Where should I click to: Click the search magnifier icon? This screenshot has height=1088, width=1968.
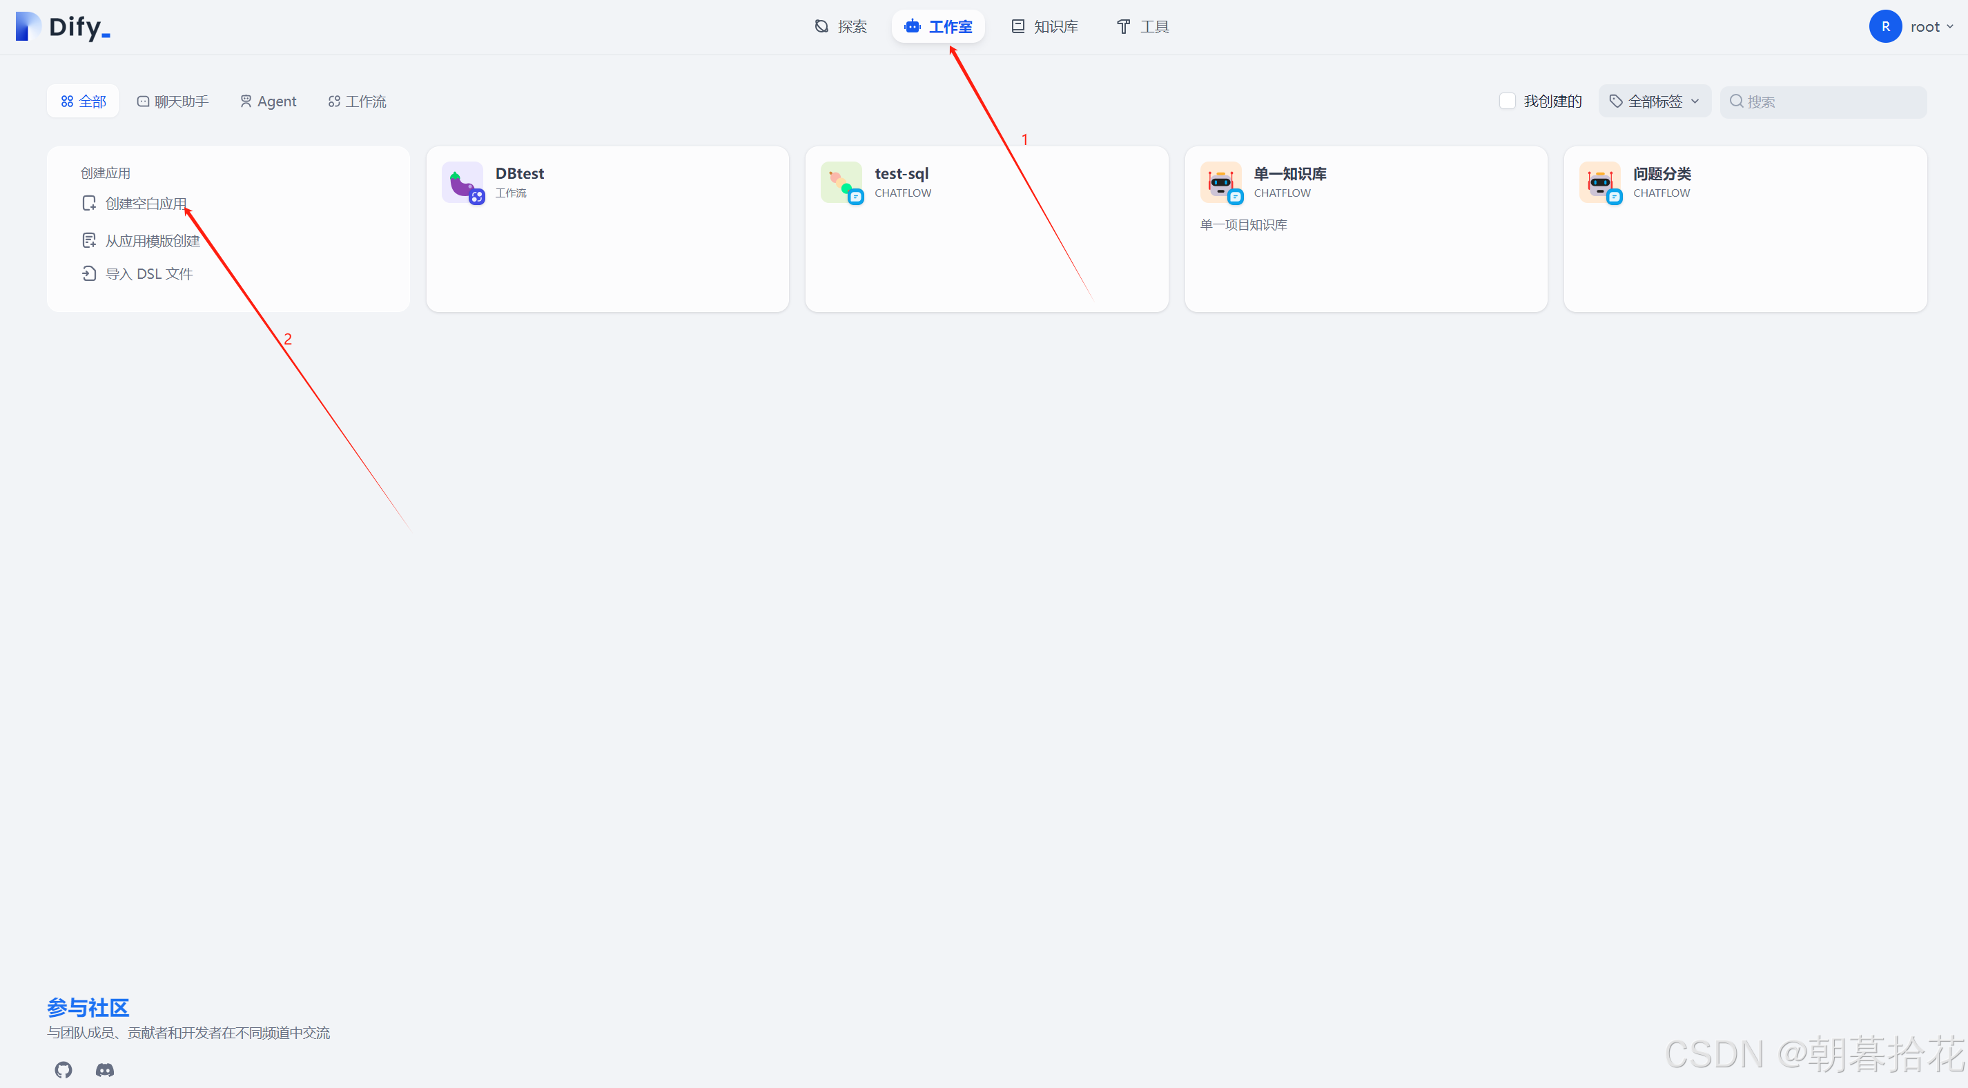(x=1736, y=101)
